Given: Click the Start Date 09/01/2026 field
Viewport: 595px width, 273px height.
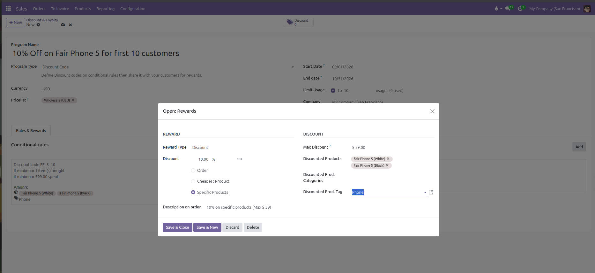Looking at the screenshot, I should pos(343,67).
